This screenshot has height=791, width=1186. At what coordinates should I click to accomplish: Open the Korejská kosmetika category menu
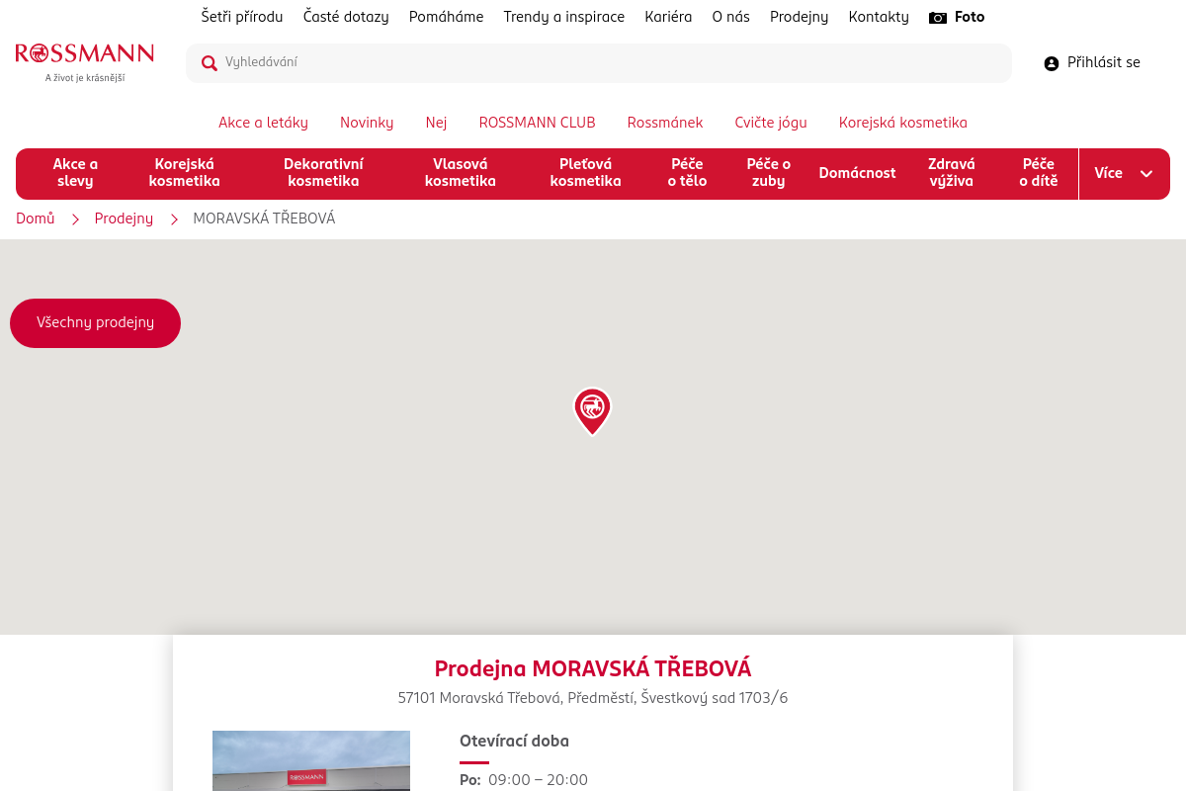(184, 173)
